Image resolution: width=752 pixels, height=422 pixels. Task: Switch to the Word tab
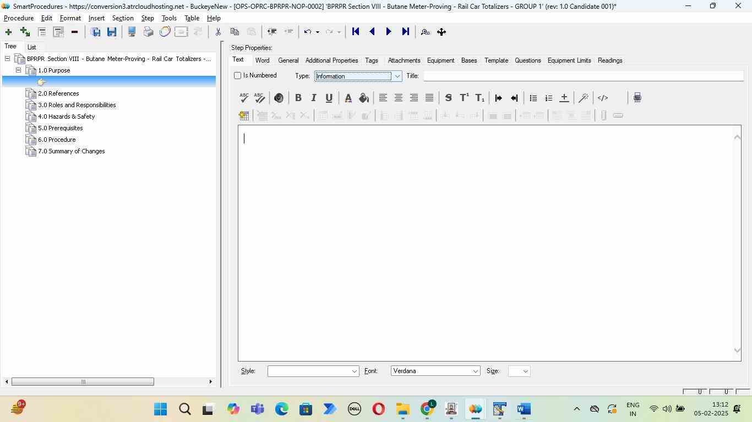(x=262, y=60)
